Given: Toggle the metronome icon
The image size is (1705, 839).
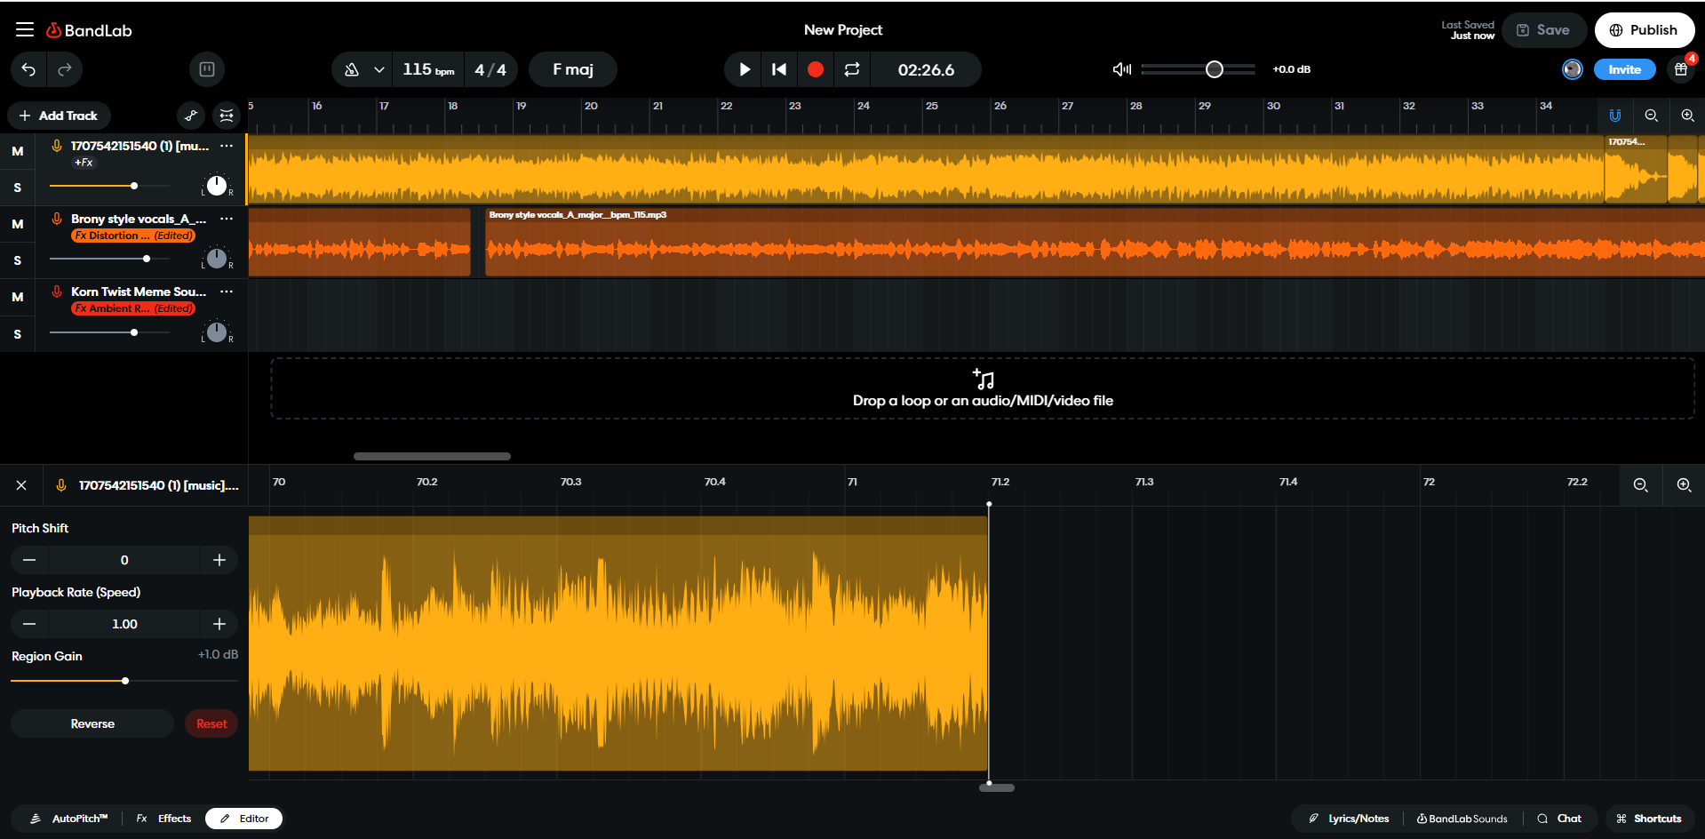Looking at the screenshot, I should coord(352,69).
